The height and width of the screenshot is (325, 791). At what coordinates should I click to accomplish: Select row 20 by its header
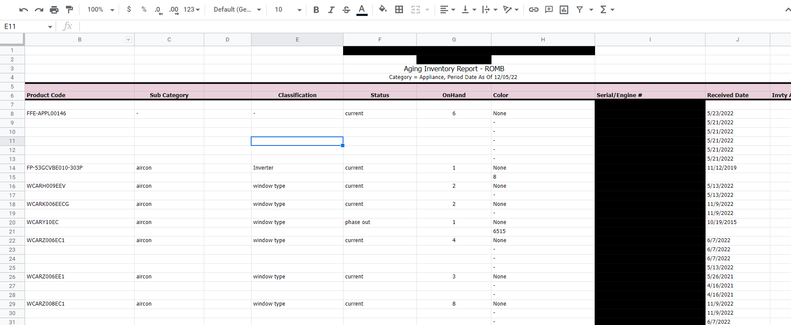point(12,222)
